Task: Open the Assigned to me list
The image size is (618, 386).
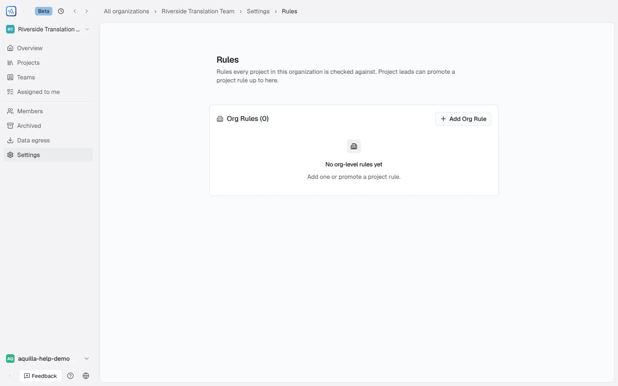Action: click(48, 92)
